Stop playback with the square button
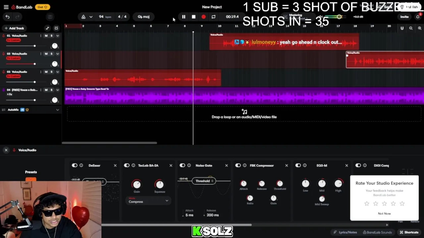Screen dimensions: 424x238 193,17
